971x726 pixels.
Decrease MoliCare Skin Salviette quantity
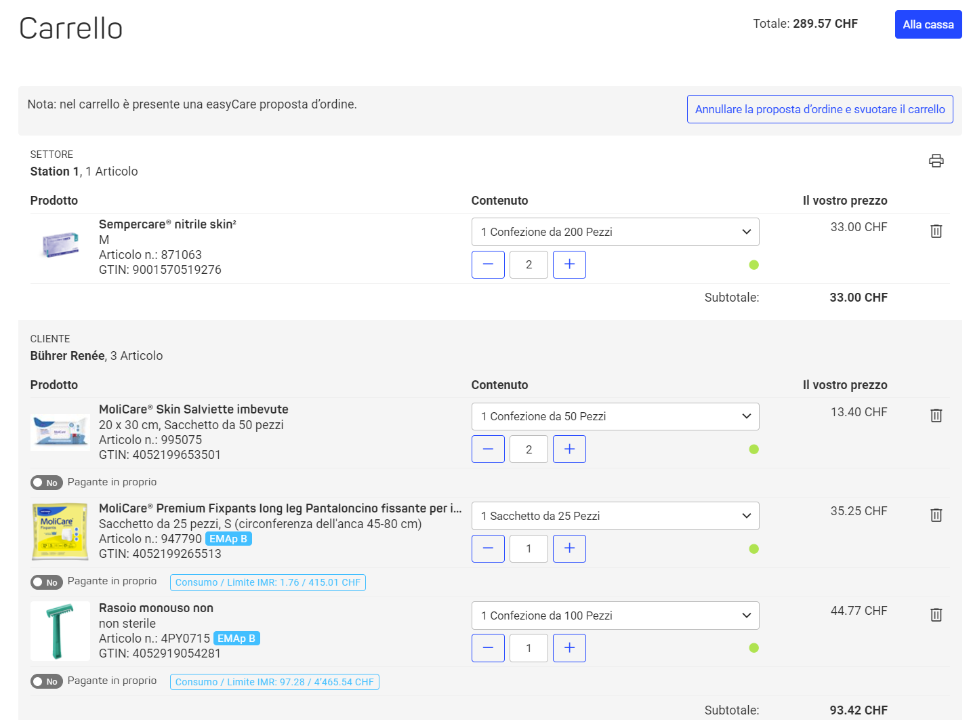point(488,449)
